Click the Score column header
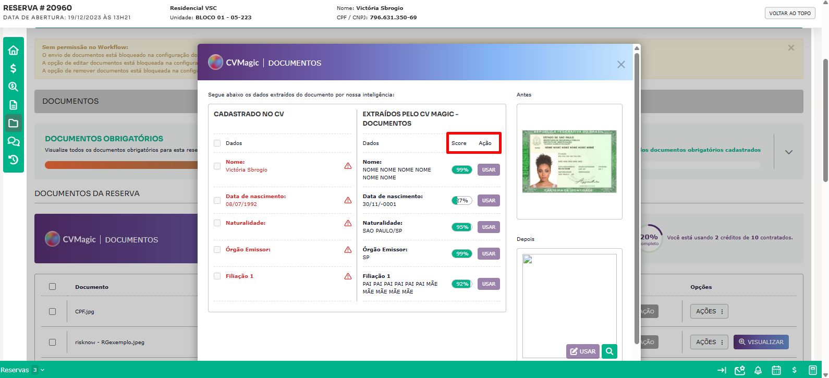 click(x=459, y=143)
